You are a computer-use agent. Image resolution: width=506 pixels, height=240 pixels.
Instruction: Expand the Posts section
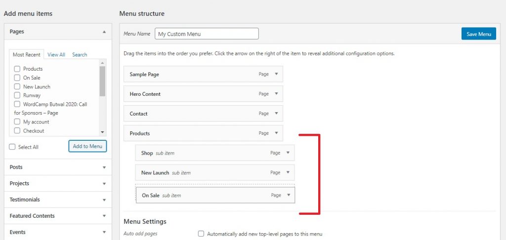58,167
